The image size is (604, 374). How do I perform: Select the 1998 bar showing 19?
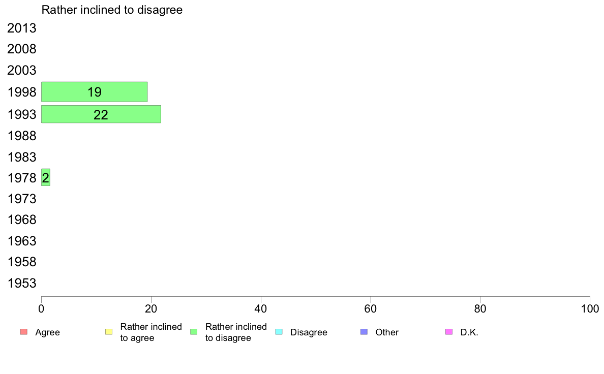pos(95,91)
